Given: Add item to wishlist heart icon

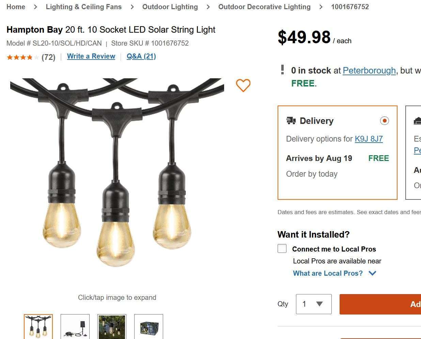Looking at the screenshot, I should point(243,85).
